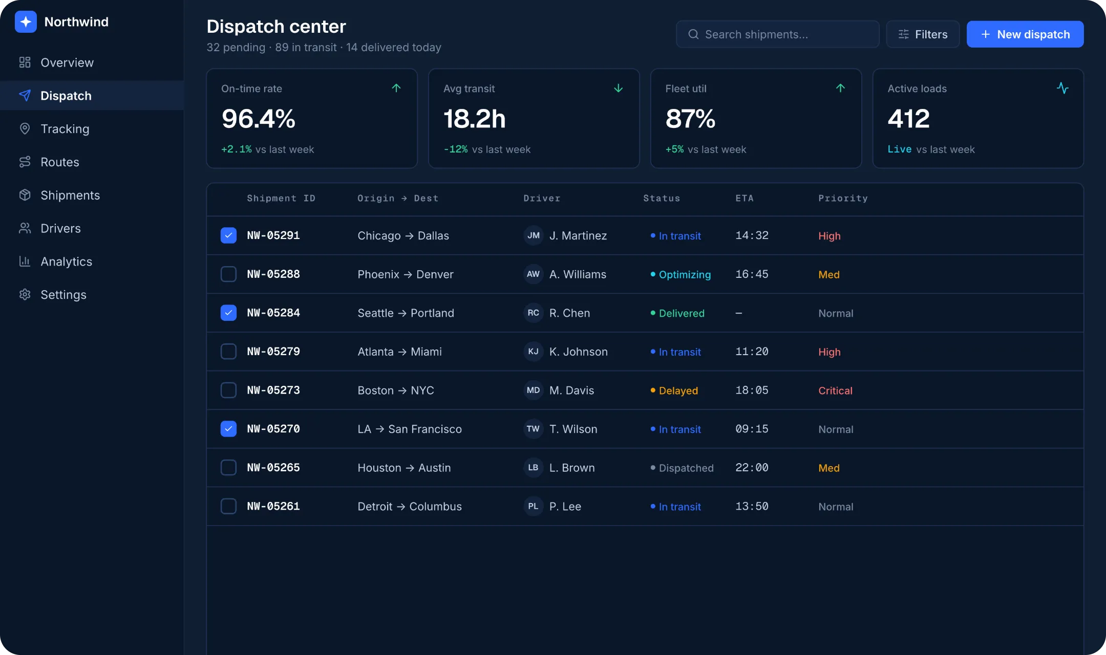This screenshot has width=1106, height=655.
Task: Click the down arrow on Avg transit card
Action: [619, 88]
